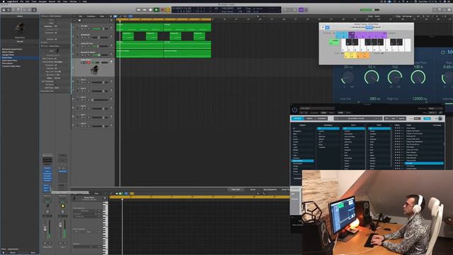Screen dimensions: 453x255
Task: Click the green sustain key in Musical Typing
Action: click(x=334, y=42)
